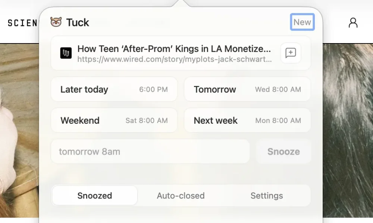Click the wired.com story URL text
This screenshot has width=373, height=223.
coord(174,59)
